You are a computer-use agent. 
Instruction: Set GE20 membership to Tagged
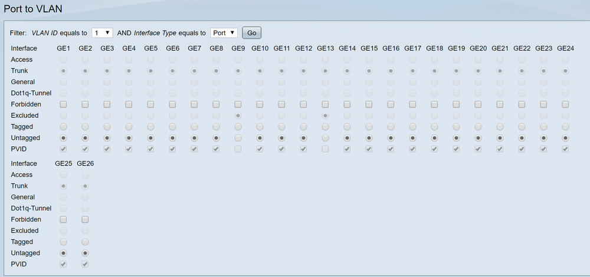[x=478, y=127]
